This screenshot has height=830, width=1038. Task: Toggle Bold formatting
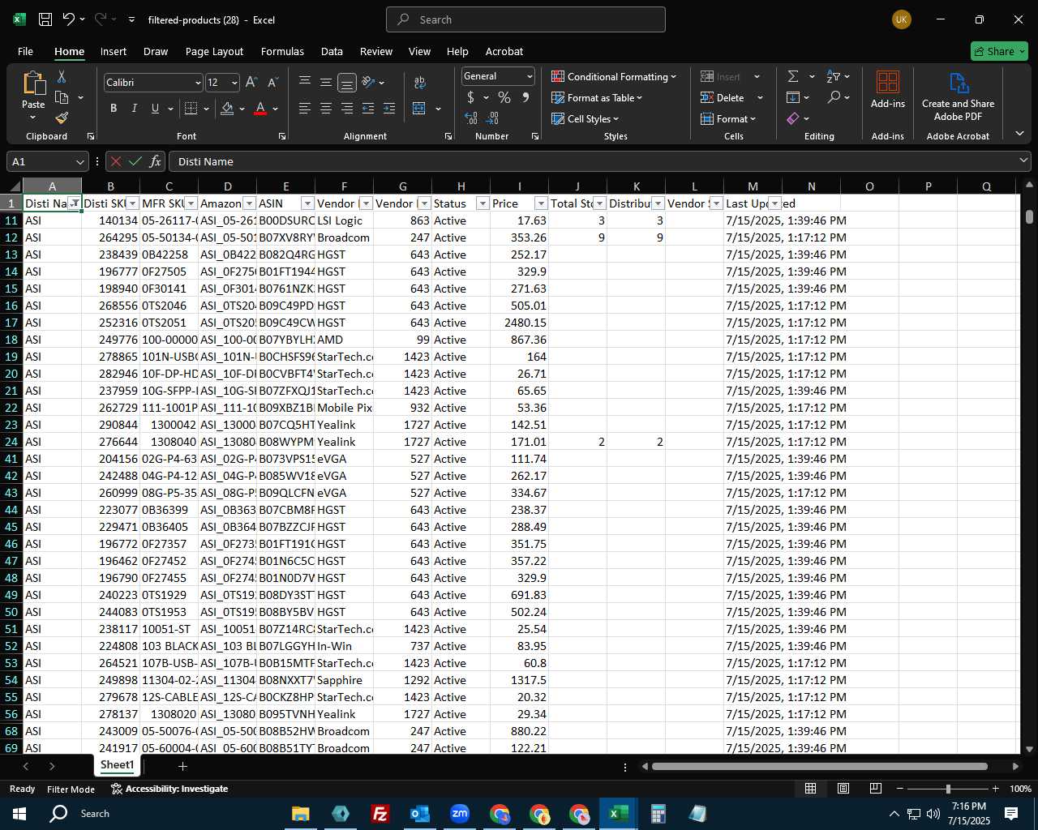coord(114,108)
